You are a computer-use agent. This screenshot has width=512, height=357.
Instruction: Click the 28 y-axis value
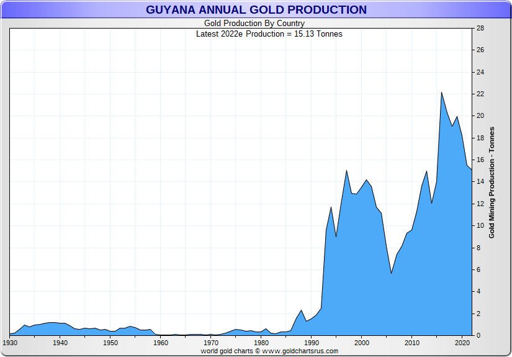click(x=480, y=28)
